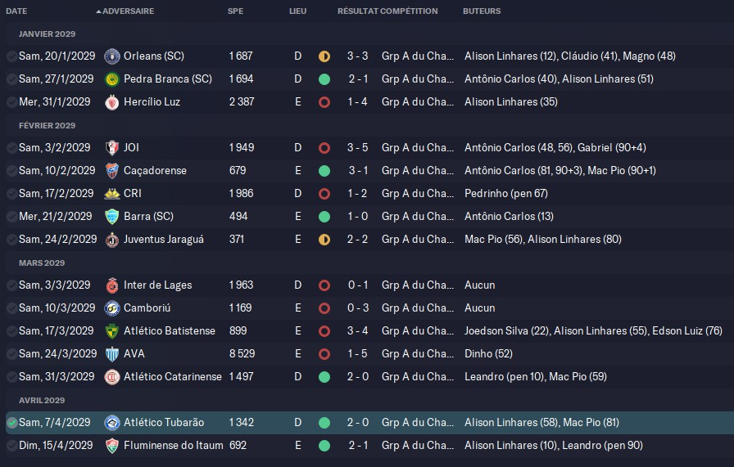Click the Atlético Batistense team crest
734x467 pixels.
pos(112,331)
